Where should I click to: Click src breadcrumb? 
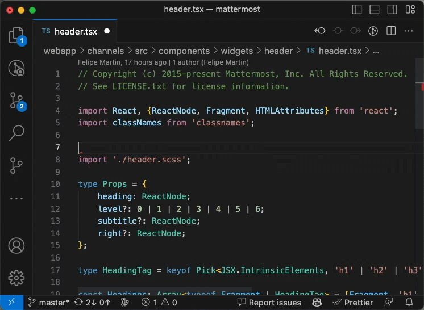tap(141, 51)
